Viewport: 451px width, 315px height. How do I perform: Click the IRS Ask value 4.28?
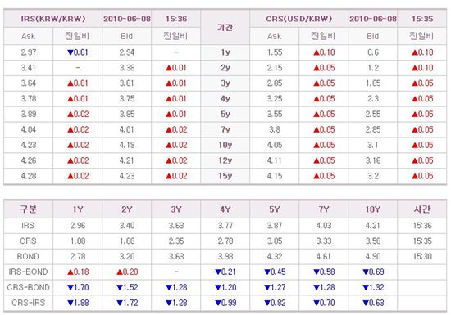coord(29,176)
